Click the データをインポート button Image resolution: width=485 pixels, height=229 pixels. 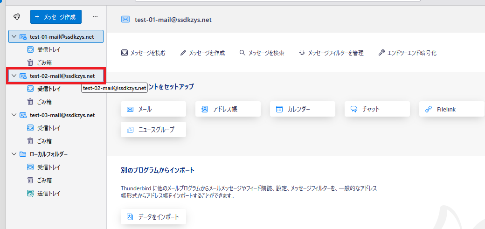[x=153, y=217]
